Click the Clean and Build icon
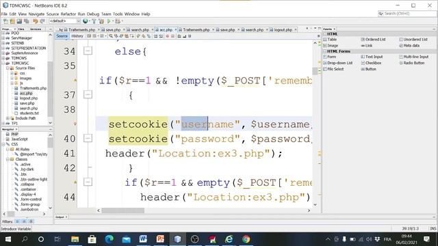The width and height of the screenshot is (438, 246). (101, 21)
